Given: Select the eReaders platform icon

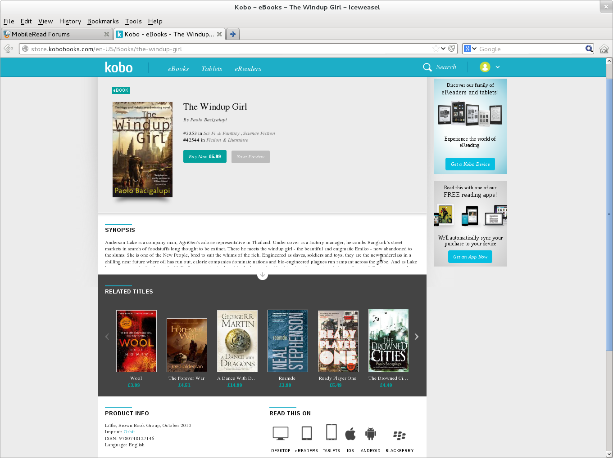Looking at the screenshot, I should click(307, 433).
